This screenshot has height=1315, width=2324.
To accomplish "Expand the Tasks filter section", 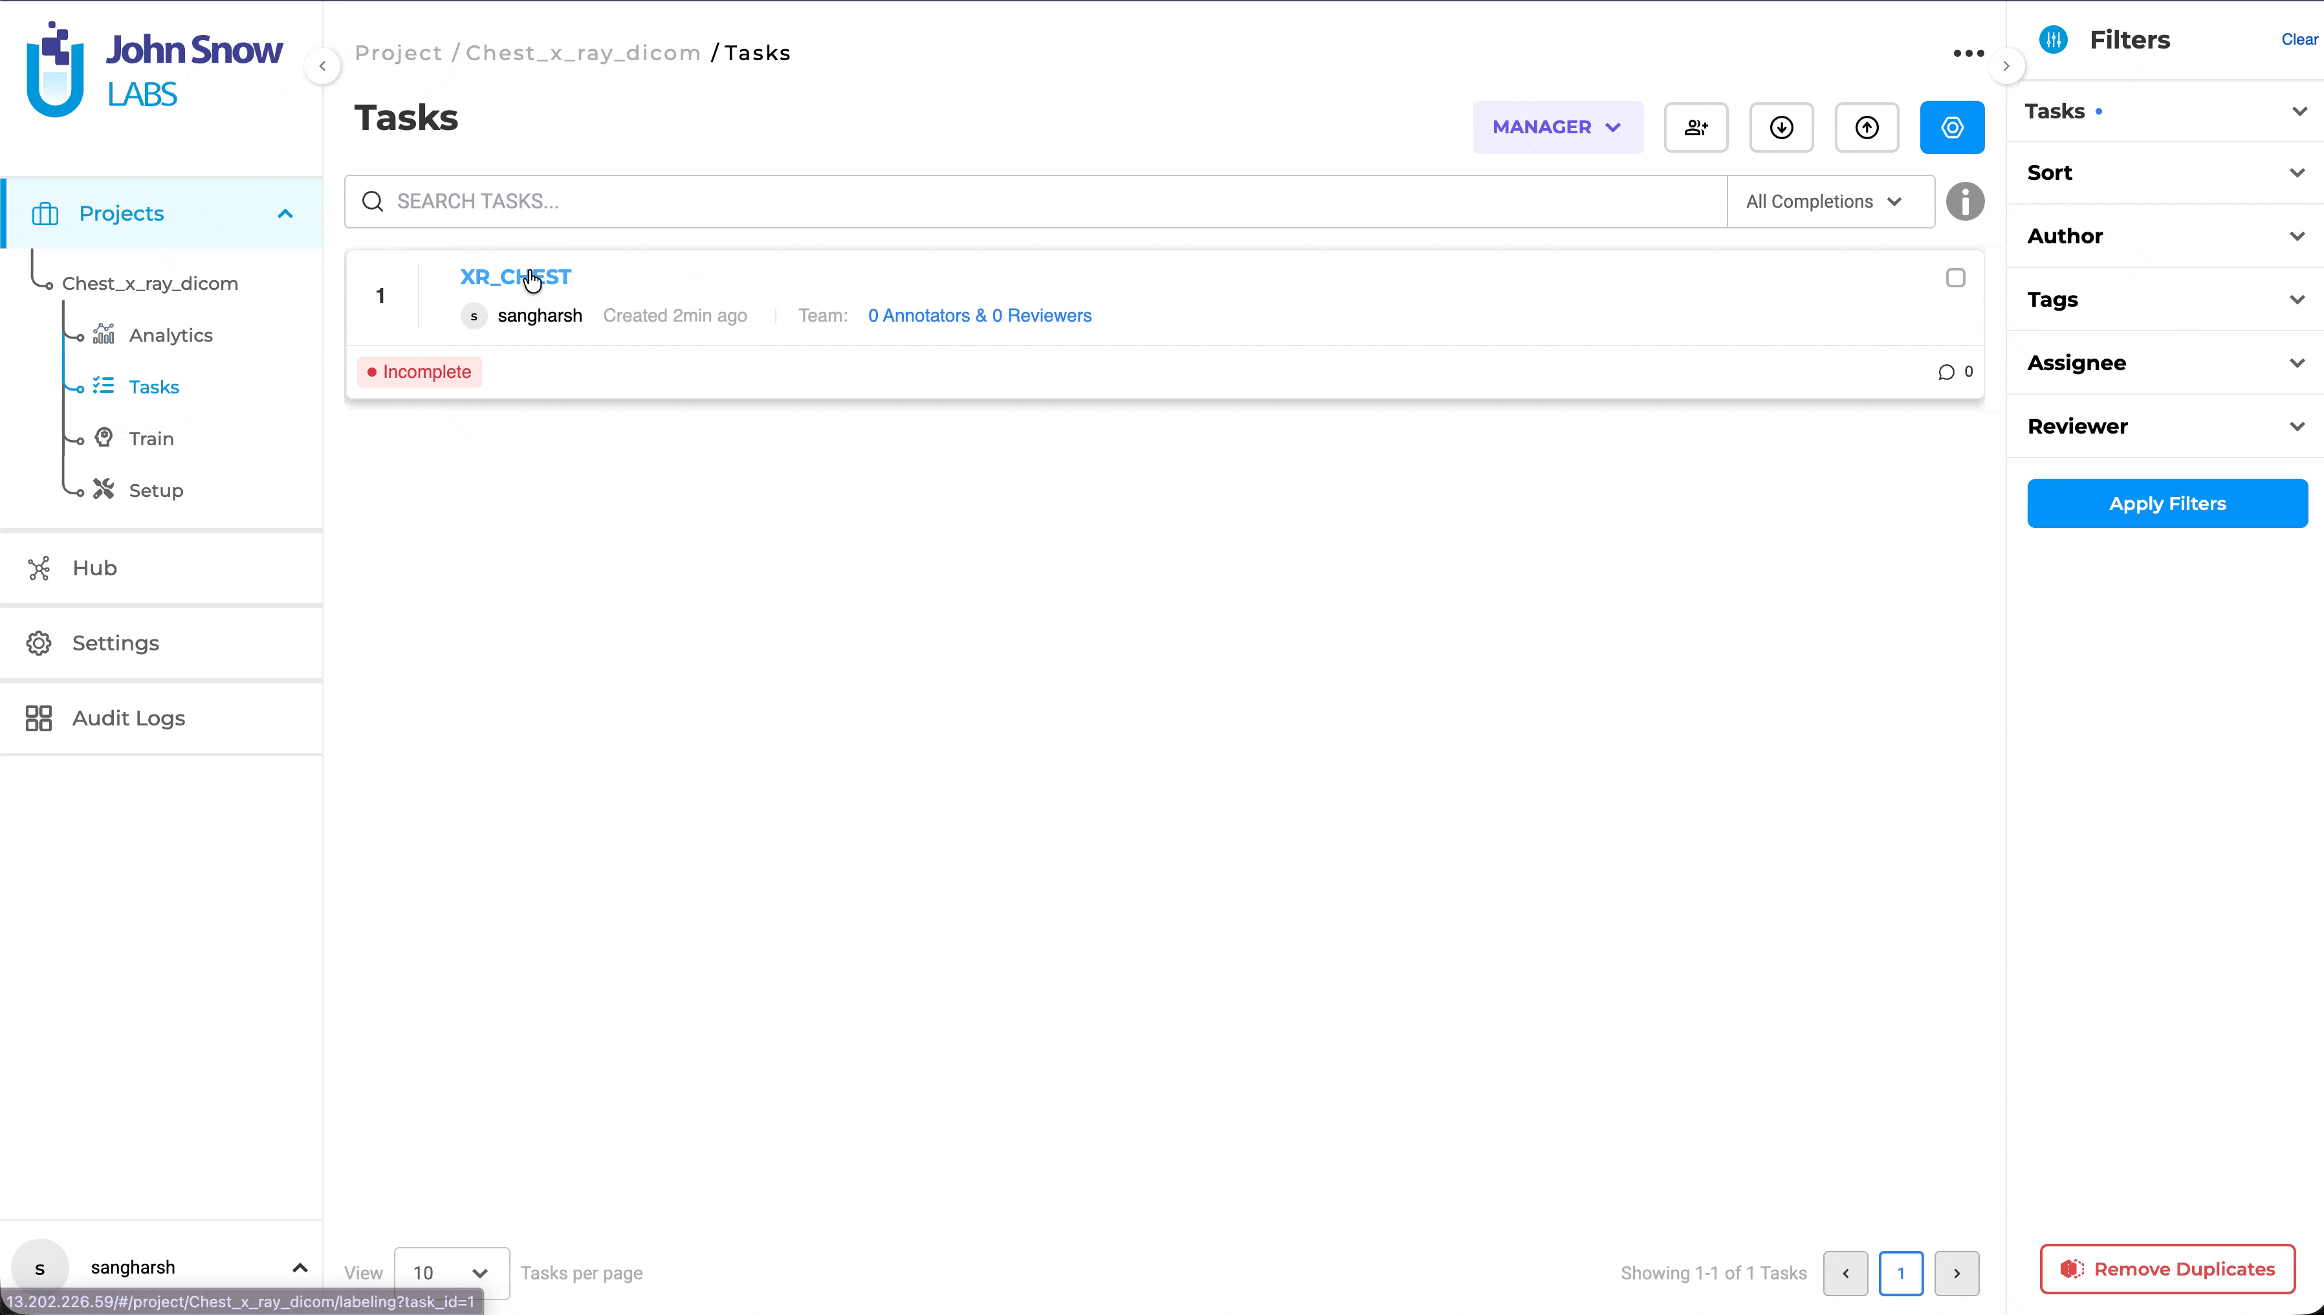I will pos(2165,111).
